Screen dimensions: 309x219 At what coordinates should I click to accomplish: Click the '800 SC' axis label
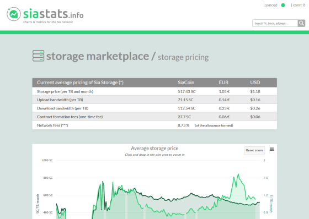point(48,178)
